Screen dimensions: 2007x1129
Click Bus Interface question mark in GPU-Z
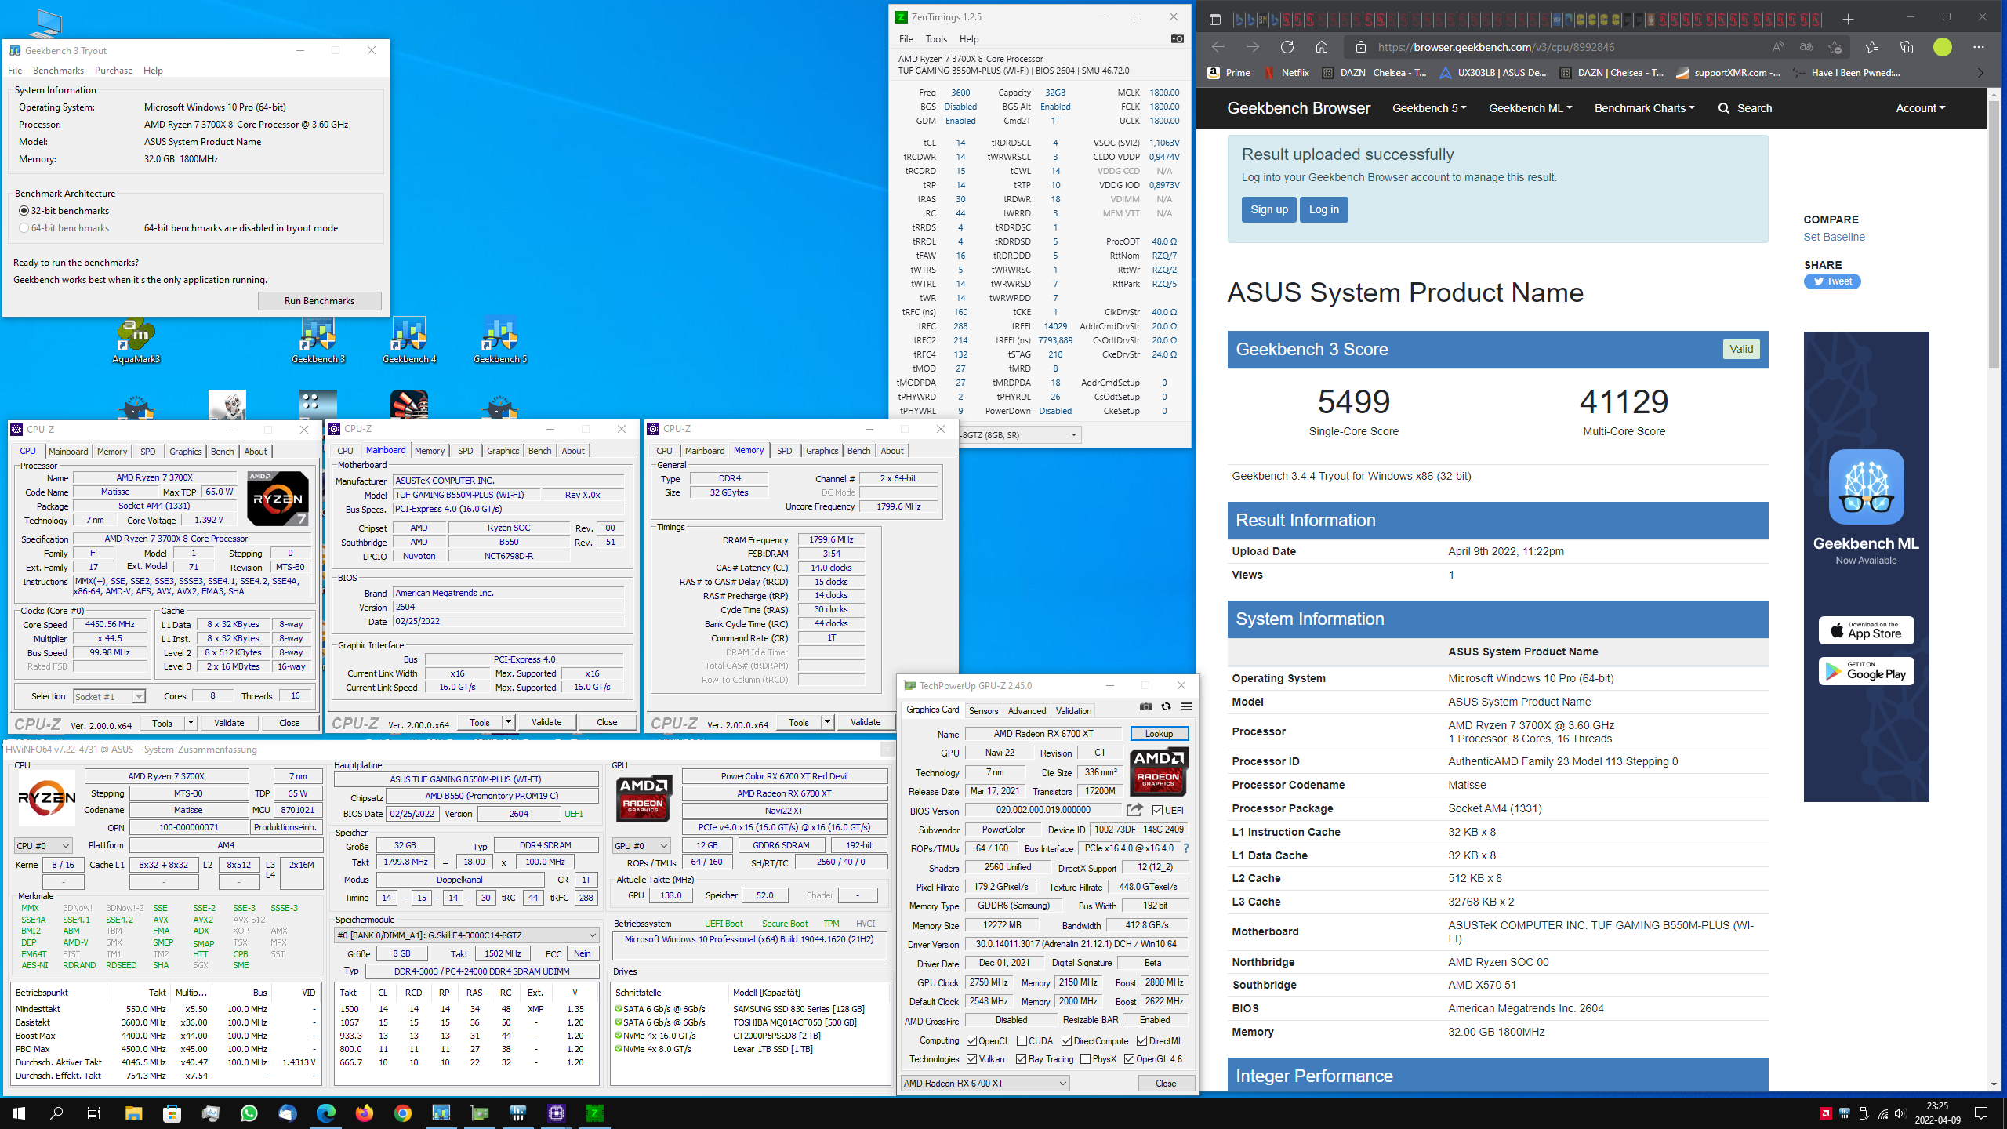[1185, 848]
